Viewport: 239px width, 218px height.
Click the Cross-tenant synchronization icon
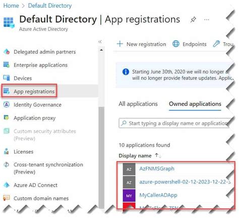tap(7, 165)
